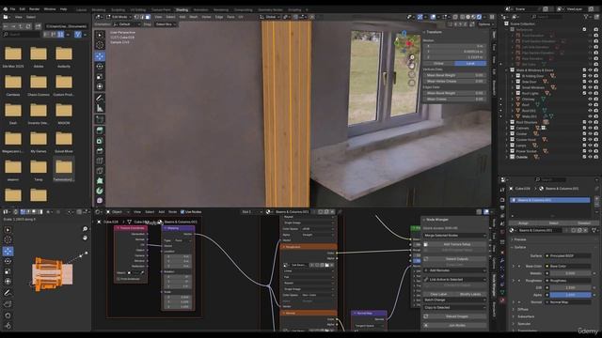The image size is (602, 338).
Task: Toggle visibility of the Chimney object
Action: [590, 100]
